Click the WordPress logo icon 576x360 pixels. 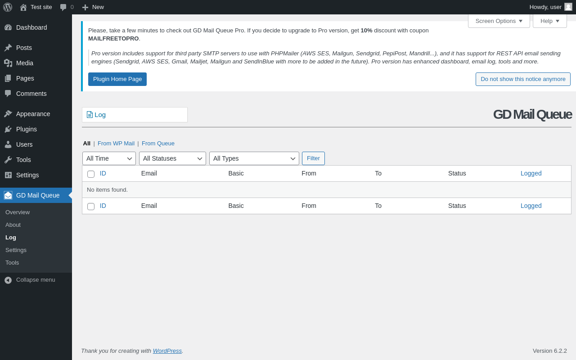tap(8, 7)
